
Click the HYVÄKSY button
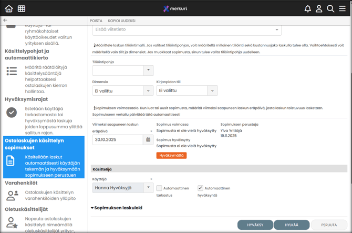pos(255,225)
